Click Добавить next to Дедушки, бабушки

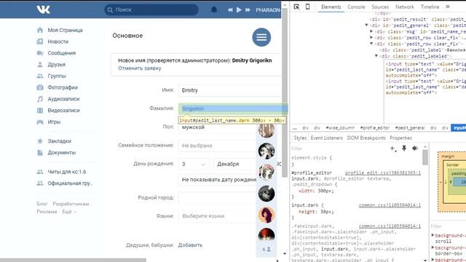[190, 245]
